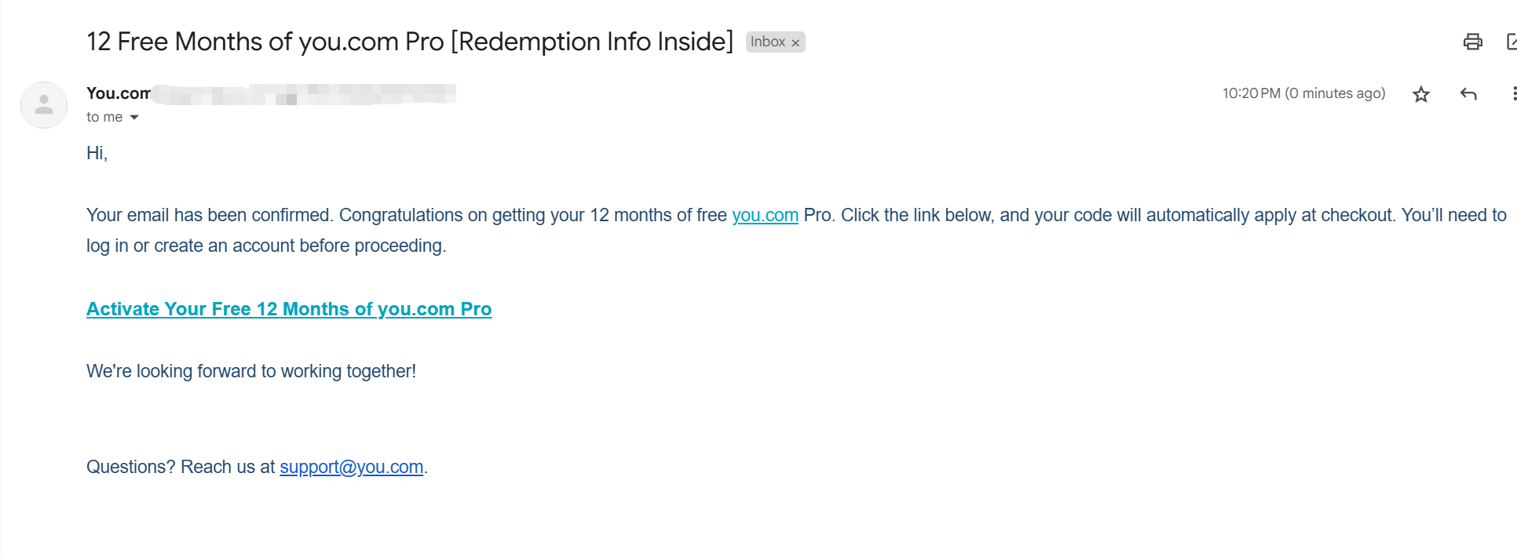The height and width of the screenshot is (557, 1517).
Task: Click the support@you.com email link
Action: coord(352,467)
